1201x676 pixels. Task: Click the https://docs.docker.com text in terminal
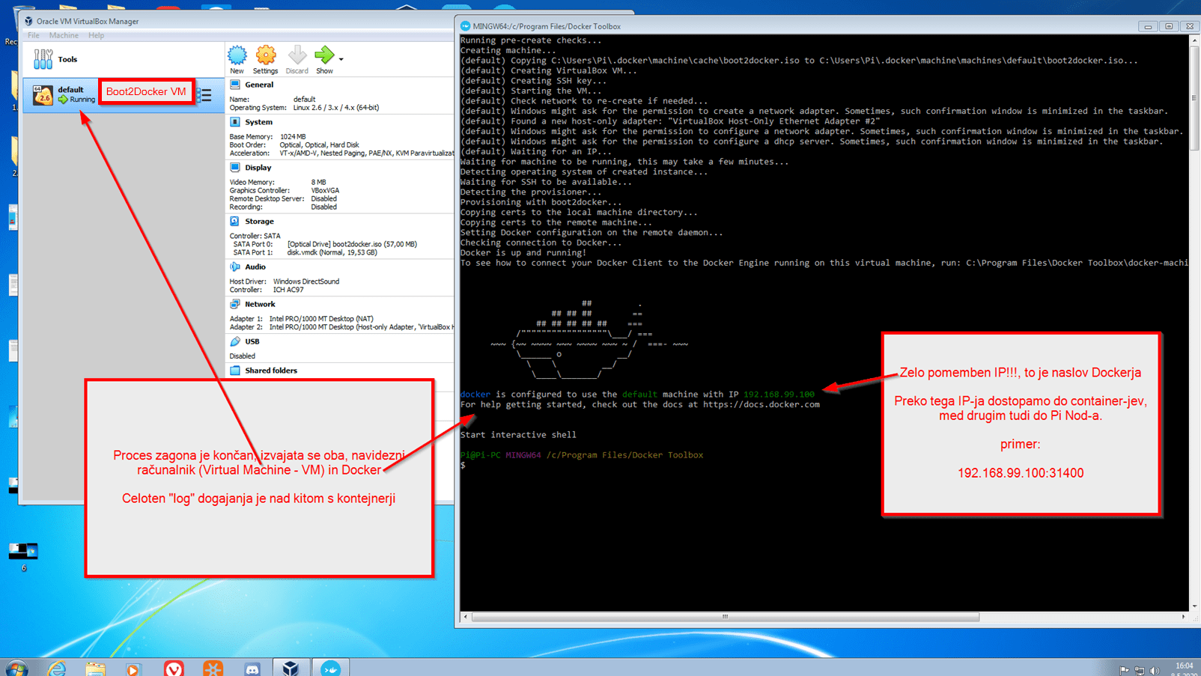pos(761,404)
